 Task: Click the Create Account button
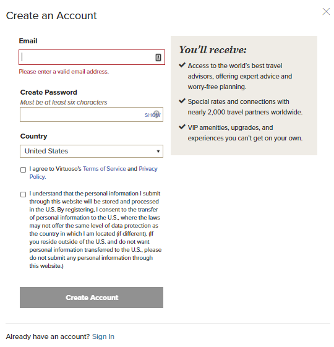point(92,298)
